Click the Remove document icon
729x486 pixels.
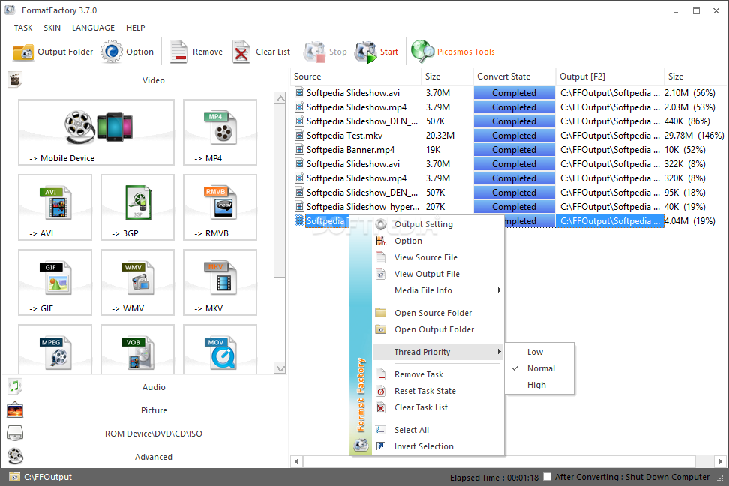[178, 52]
